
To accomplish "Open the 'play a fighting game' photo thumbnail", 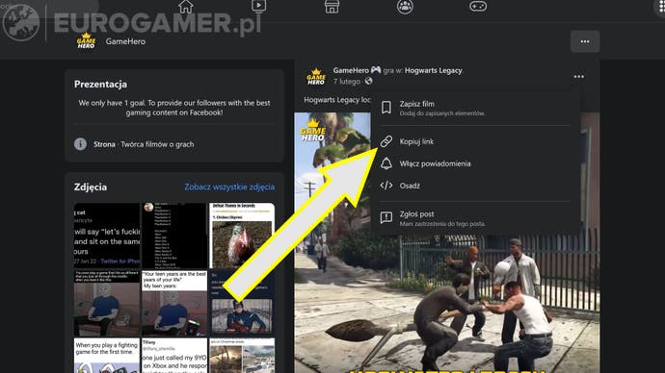I will point(107,356).
